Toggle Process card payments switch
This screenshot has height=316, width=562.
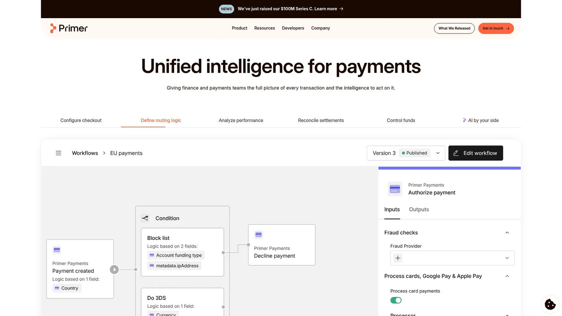[x=396, y=300]
